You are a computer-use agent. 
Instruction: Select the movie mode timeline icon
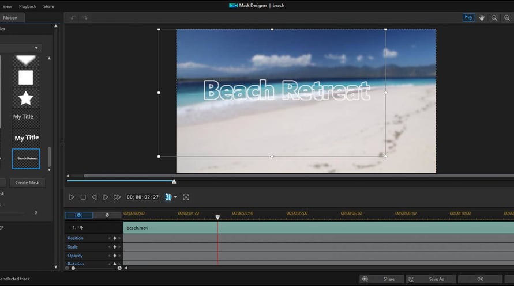point(107,215)
